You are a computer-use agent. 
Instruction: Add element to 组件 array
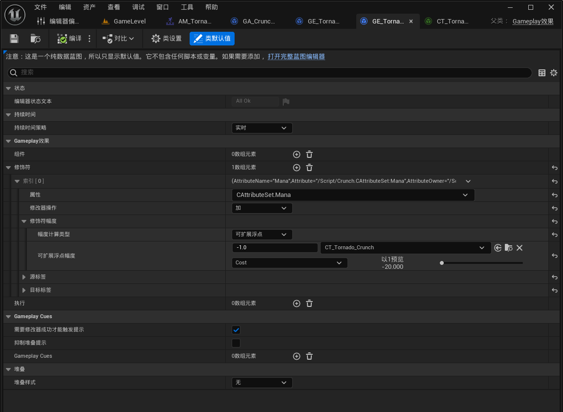coord(297,154)
